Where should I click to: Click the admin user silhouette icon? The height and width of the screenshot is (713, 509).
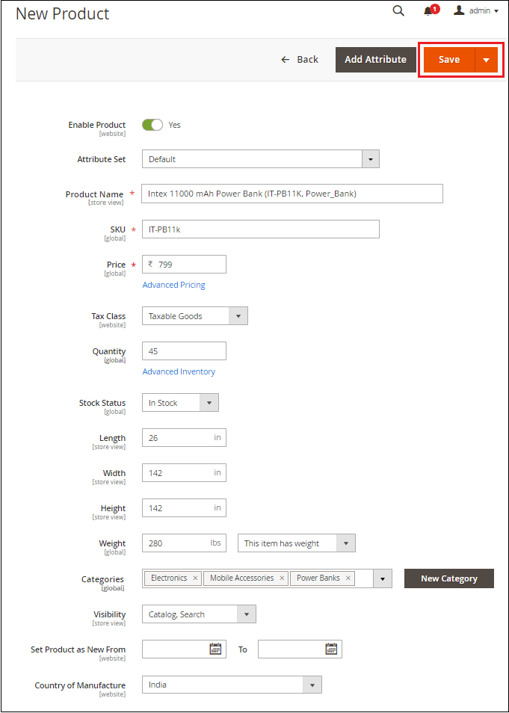[459, 10]
